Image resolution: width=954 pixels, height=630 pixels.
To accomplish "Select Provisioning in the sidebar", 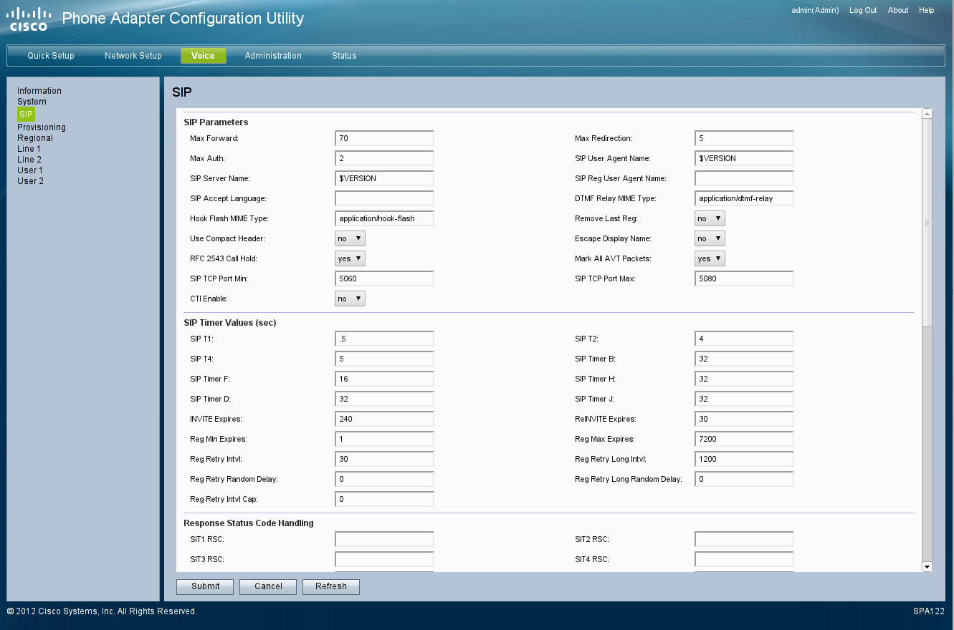I will coord(42,127).
